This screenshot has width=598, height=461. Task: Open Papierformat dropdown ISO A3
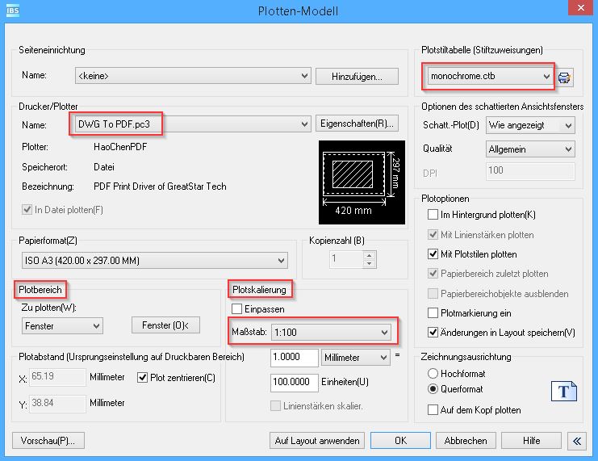point(155,261)
